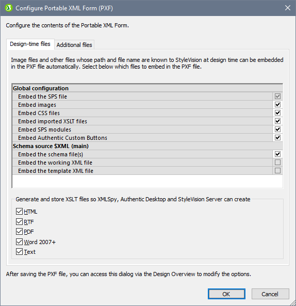Uncheck Embed images checkbox

pos(277,105)
